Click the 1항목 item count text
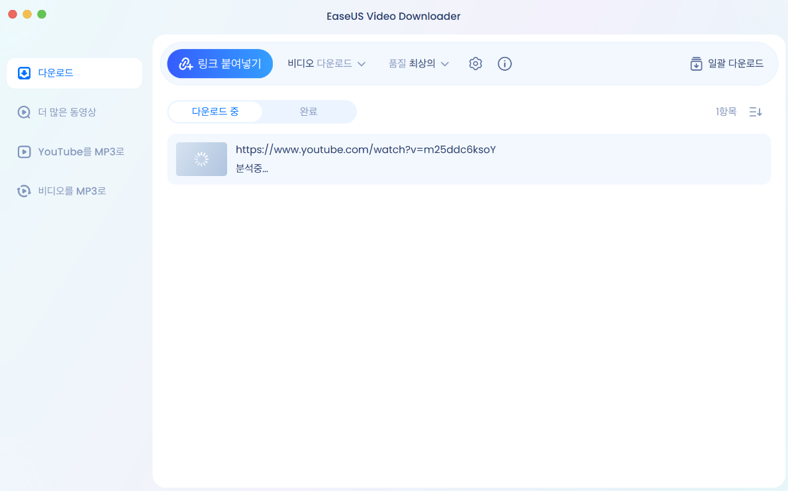The image size is (788, 491). pyautogui.click(x=726, y=111)
